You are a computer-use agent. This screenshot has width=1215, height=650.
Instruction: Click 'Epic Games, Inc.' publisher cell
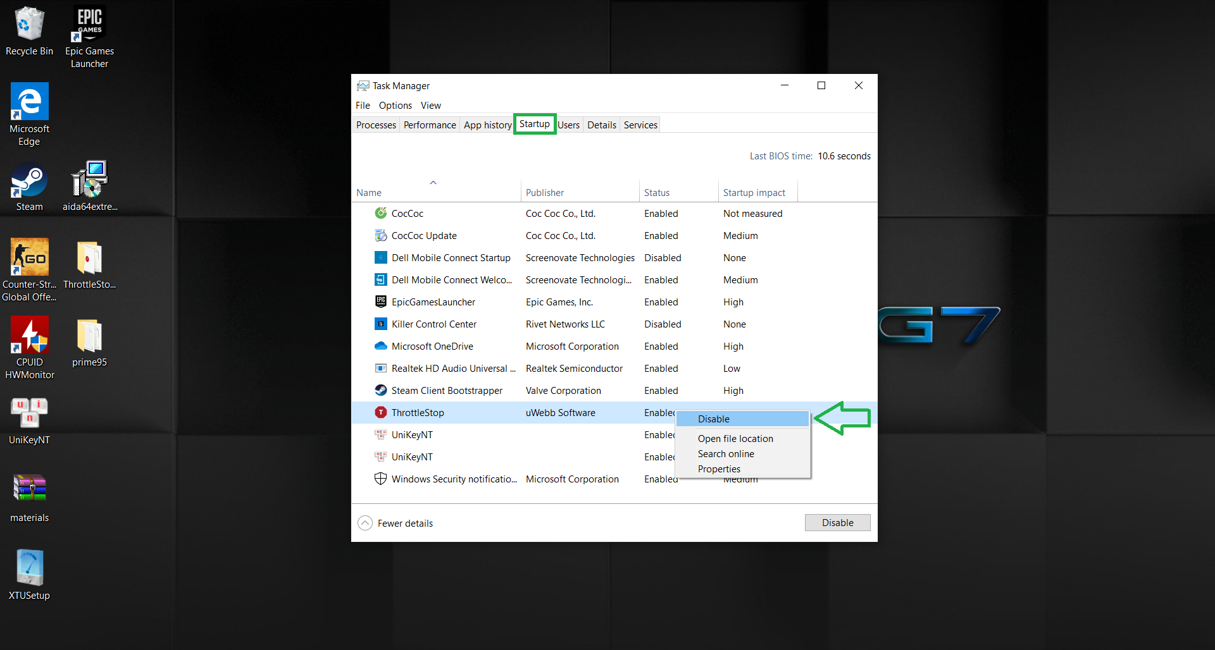point(559,302)
